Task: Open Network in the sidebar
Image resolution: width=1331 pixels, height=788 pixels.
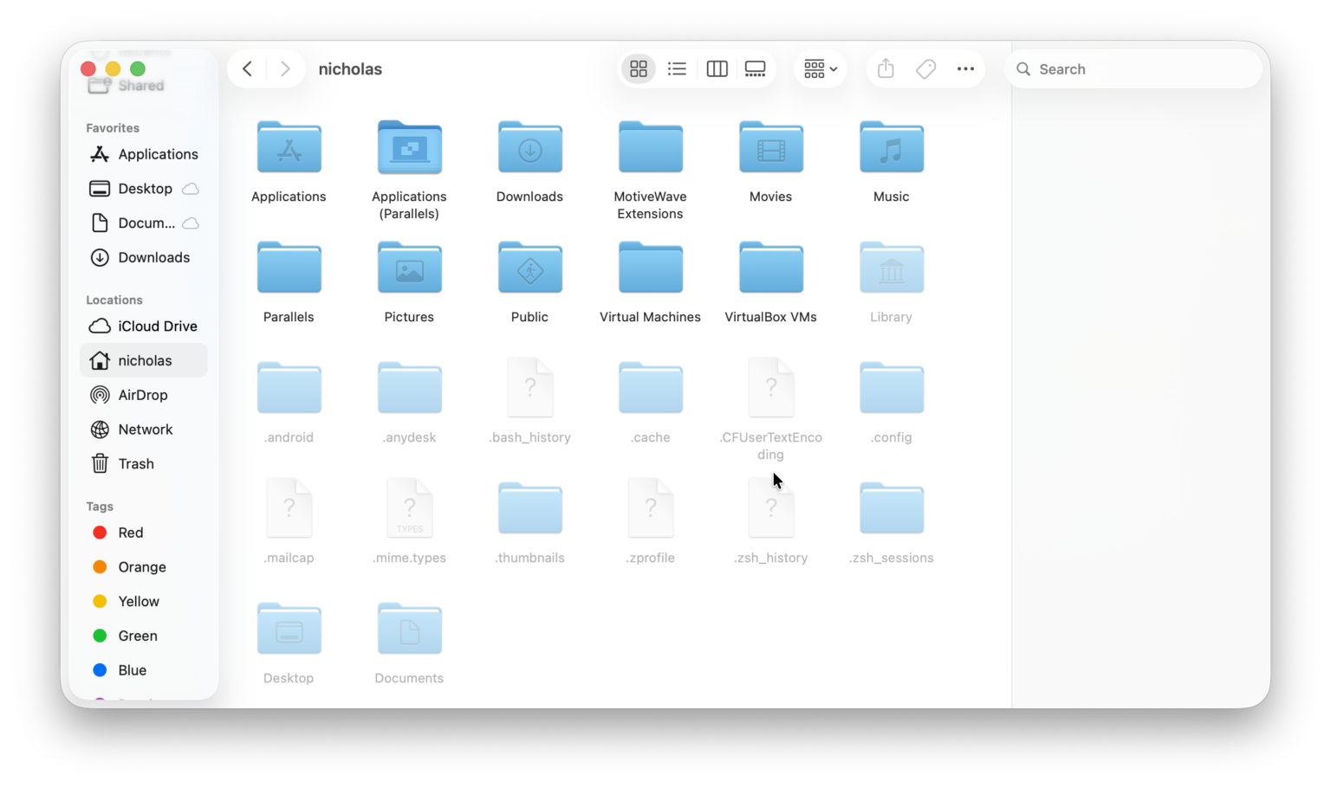Action: point(144,430)
